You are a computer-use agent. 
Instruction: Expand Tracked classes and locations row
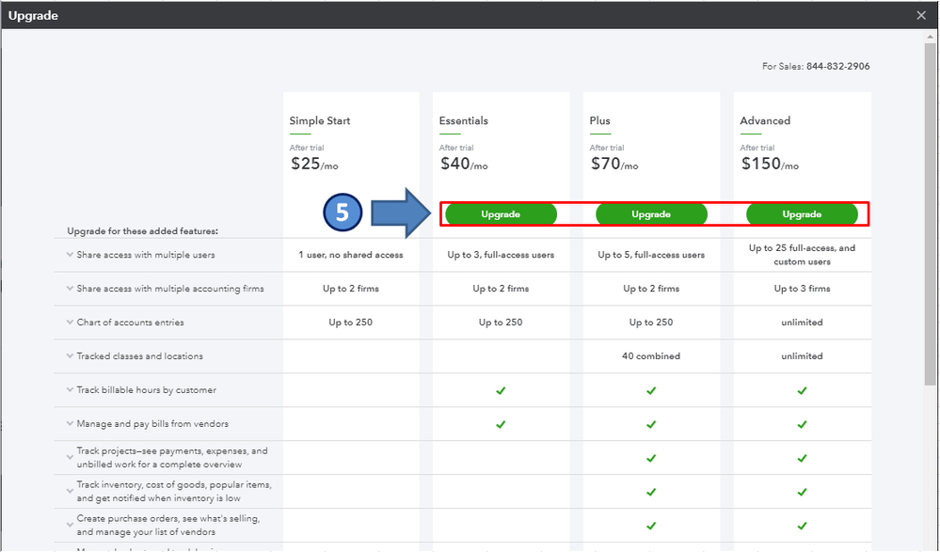(70, 356)
